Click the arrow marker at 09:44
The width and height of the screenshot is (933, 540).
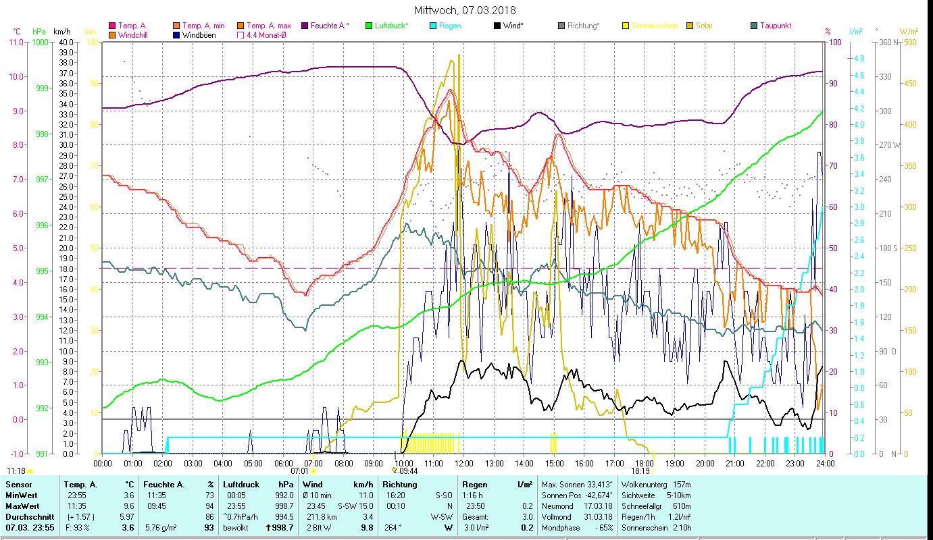394,470
